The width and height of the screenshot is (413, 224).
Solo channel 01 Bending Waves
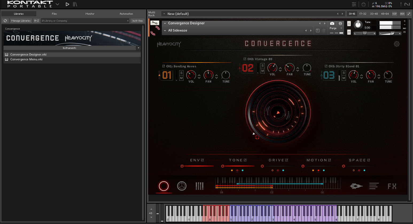click(x=181, y=73)
